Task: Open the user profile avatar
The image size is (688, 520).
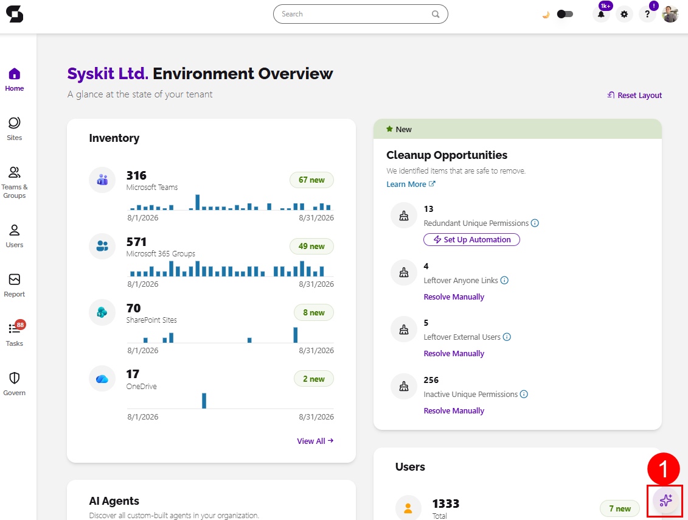Action: click(x=670, y=14)
